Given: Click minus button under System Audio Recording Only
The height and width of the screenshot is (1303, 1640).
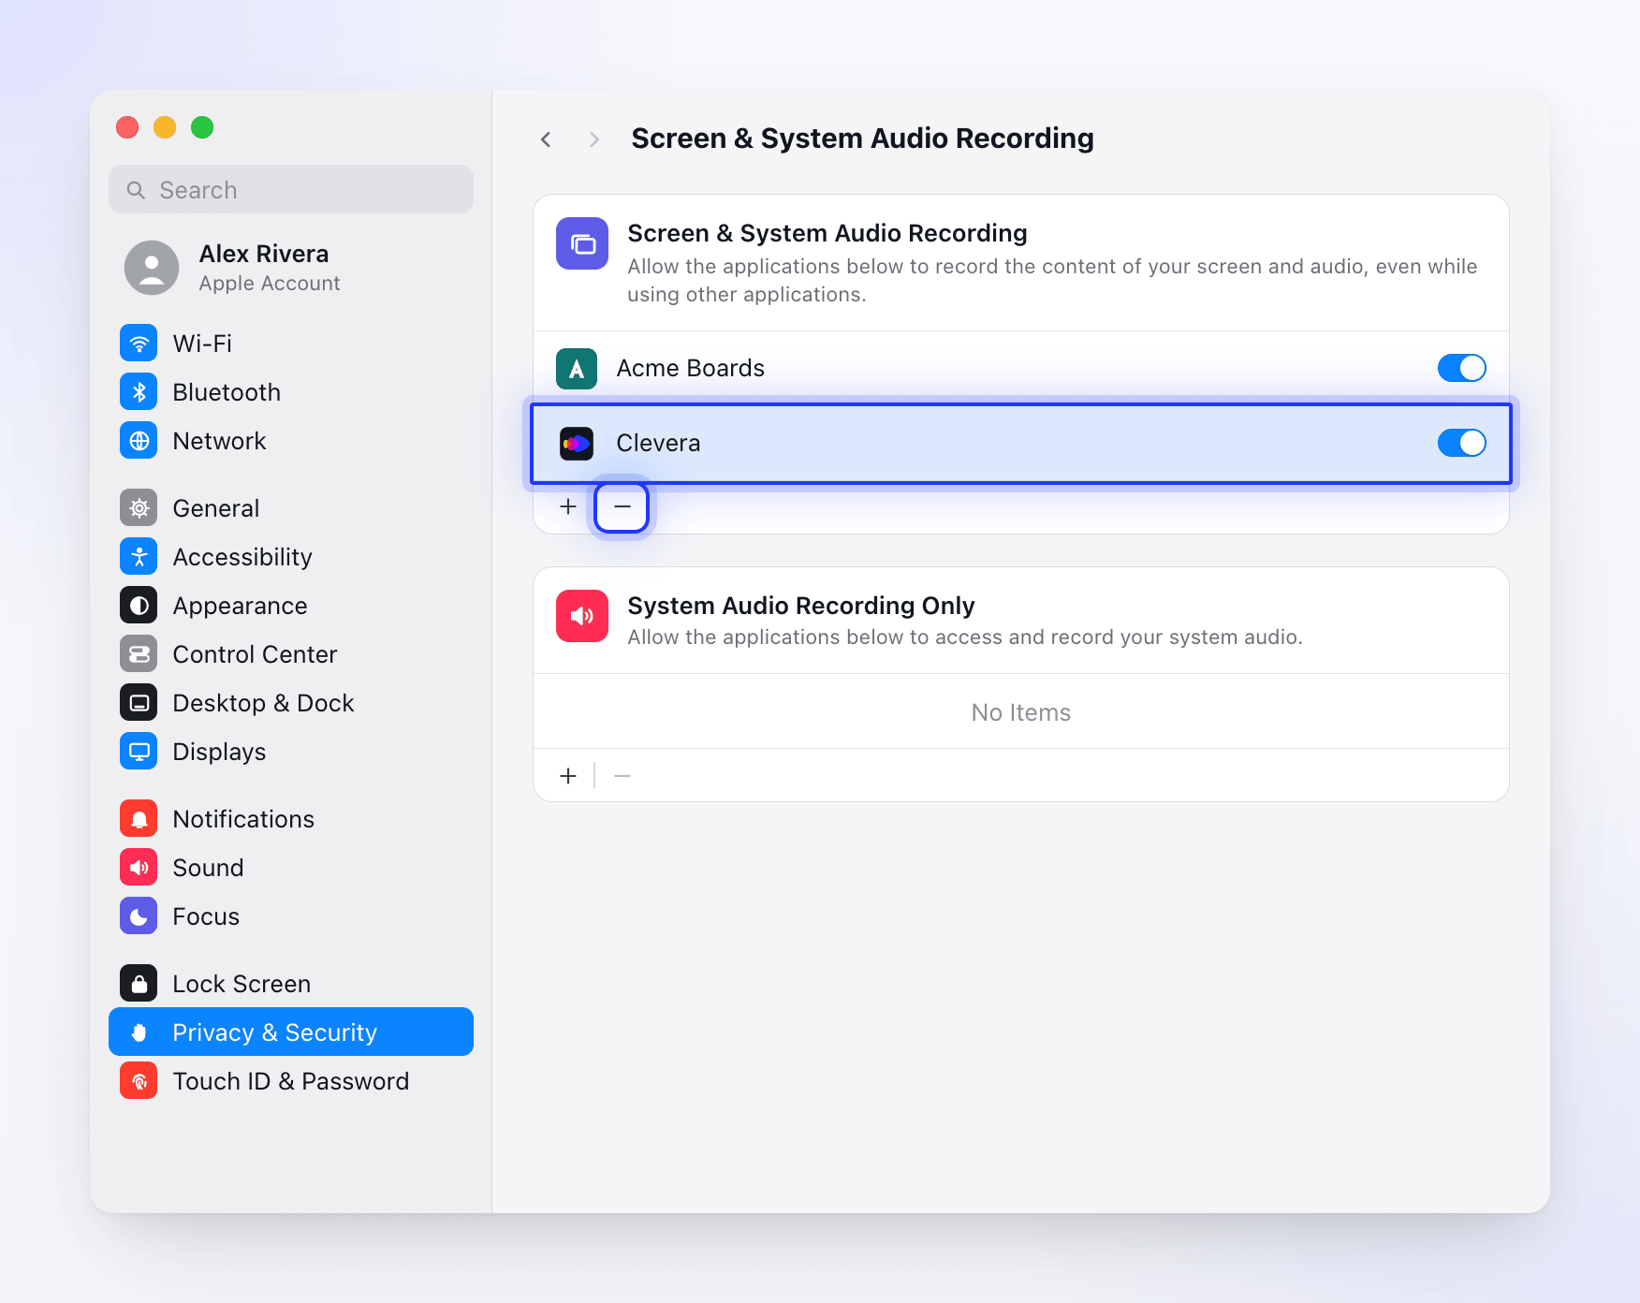Looking at the screenshot, I should tap(622, 776).
